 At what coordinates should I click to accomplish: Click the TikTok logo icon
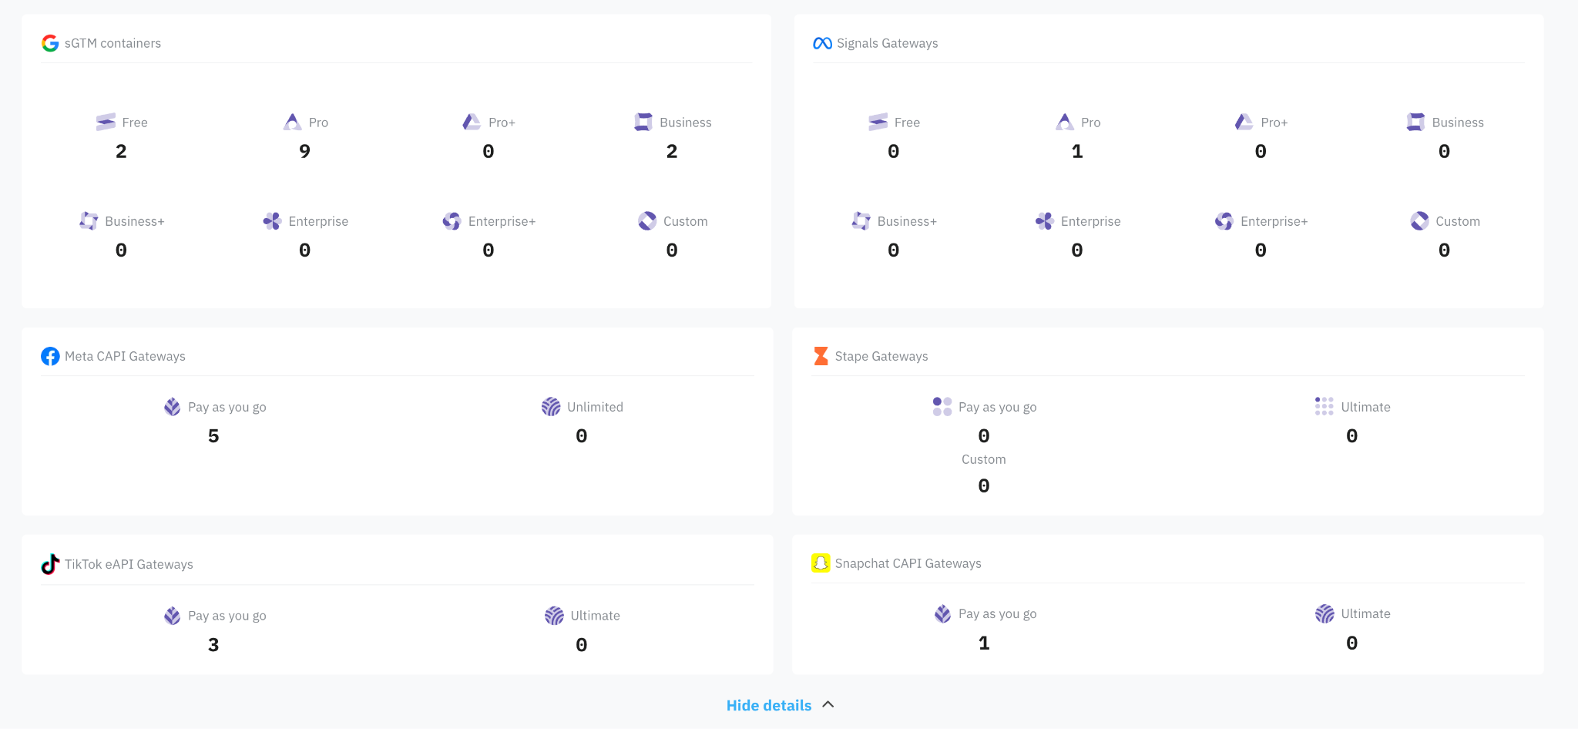(x=50, y=564)
